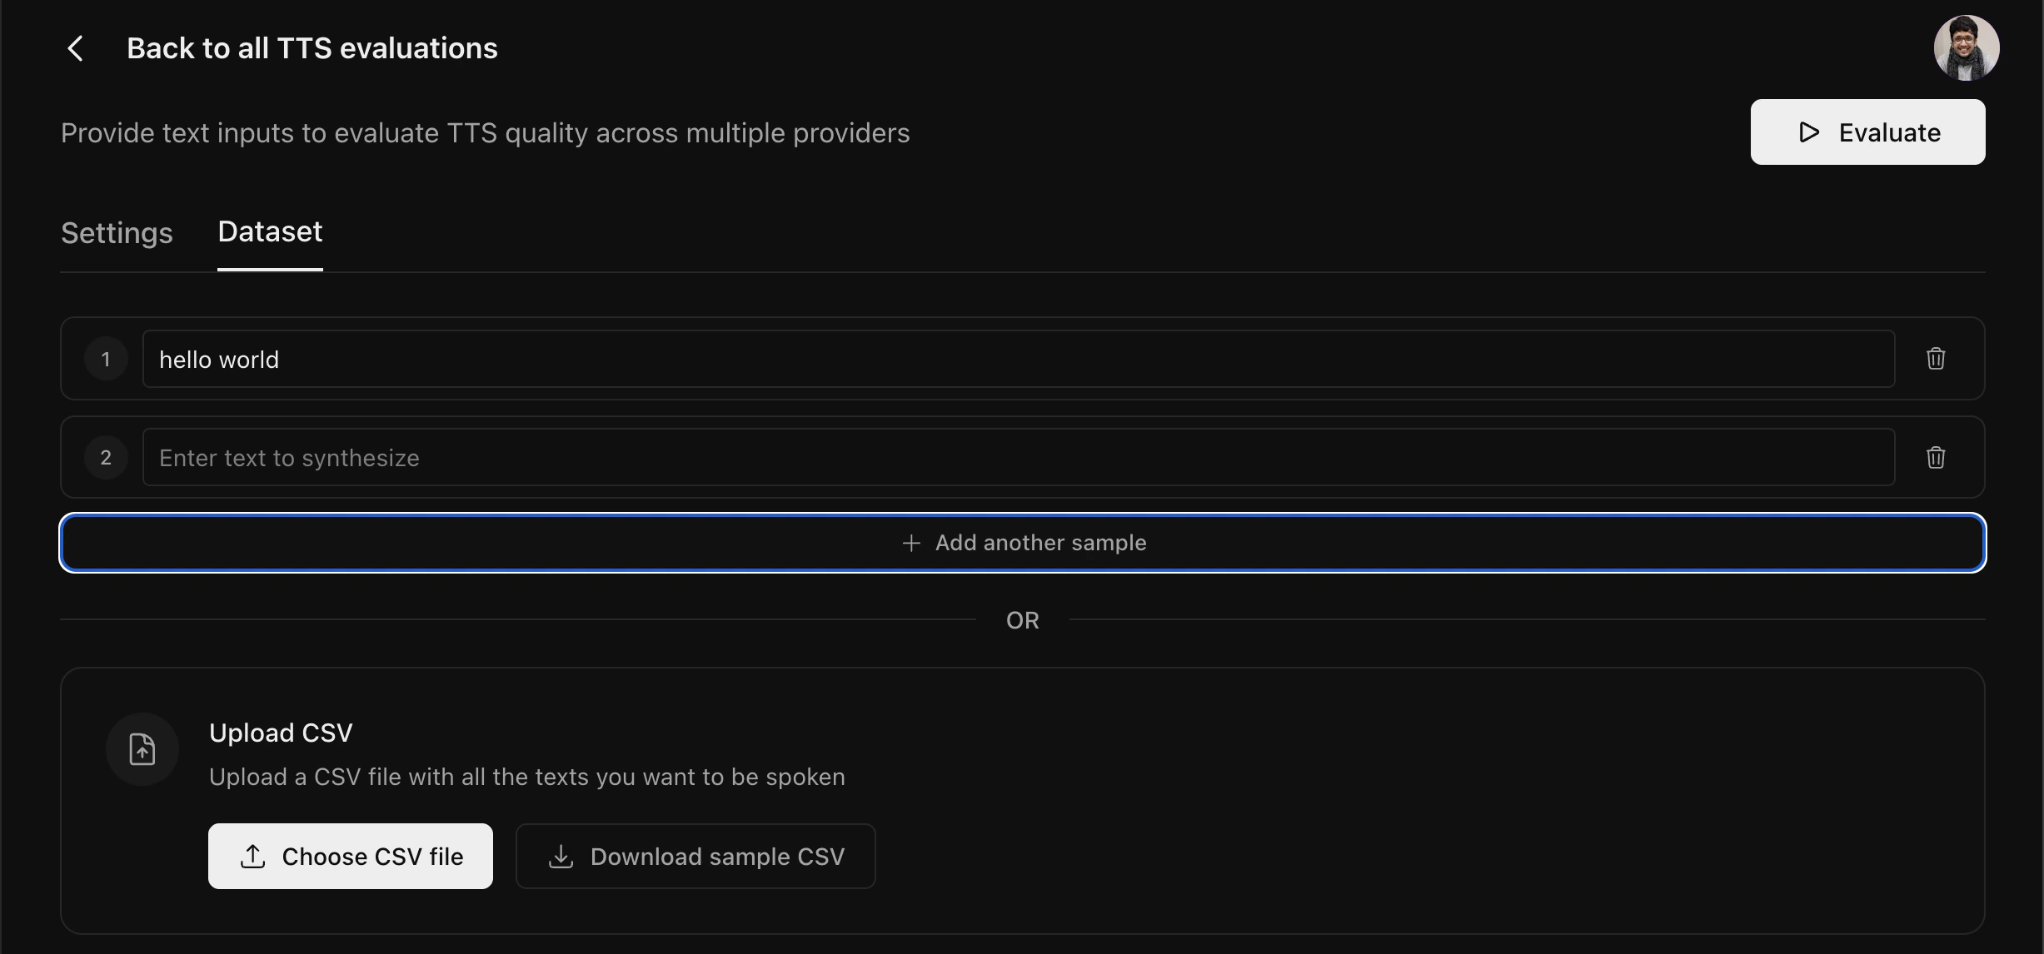2044x954 pixels.
Task: Click the sample number badge 2
Action: pyautogui.click(x=106, y=457)
